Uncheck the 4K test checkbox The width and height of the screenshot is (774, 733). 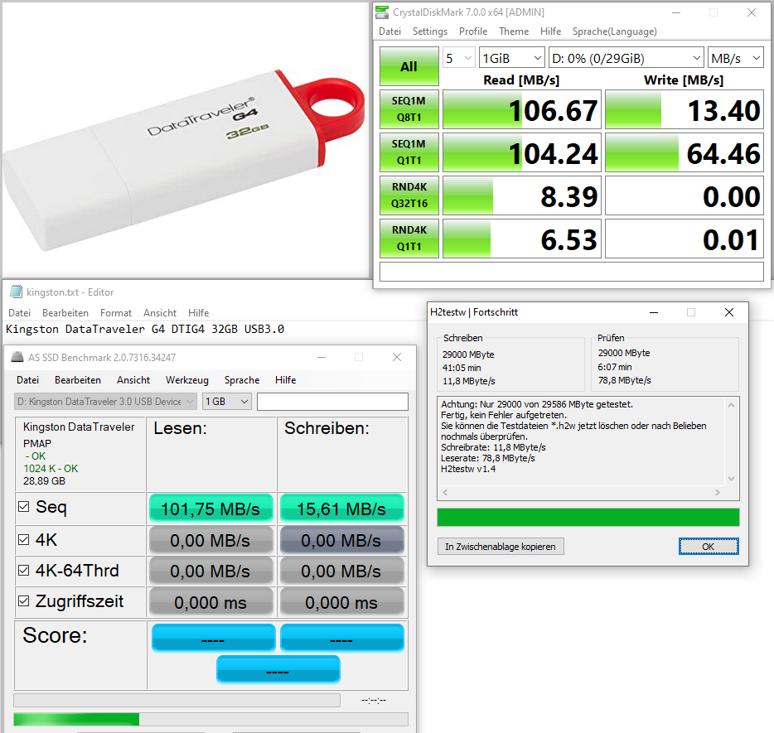pos(23,540)
